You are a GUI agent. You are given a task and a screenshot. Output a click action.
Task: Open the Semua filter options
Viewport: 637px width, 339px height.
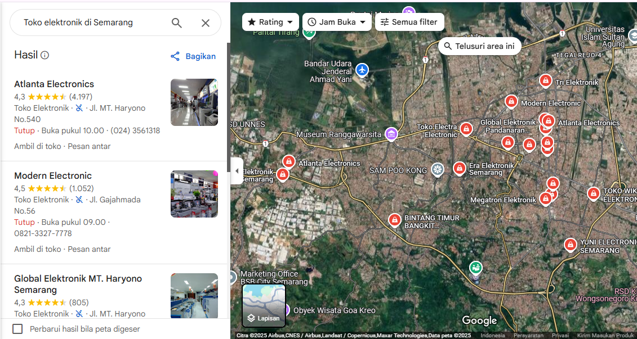coord(409,22)
